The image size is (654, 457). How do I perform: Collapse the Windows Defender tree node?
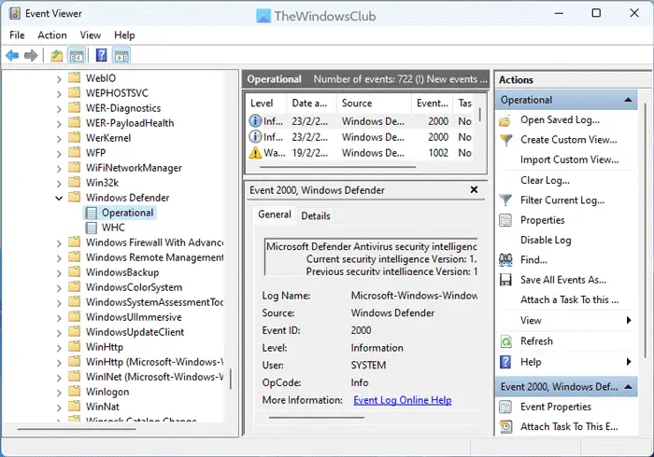(x=59, y=198)
